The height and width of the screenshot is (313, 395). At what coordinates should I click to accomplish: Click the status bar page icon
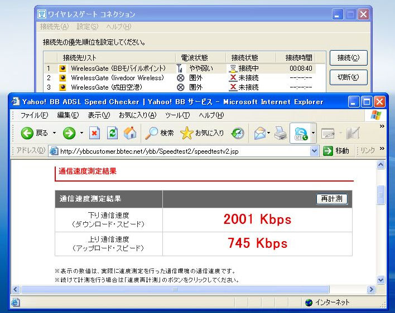[15, 302]
